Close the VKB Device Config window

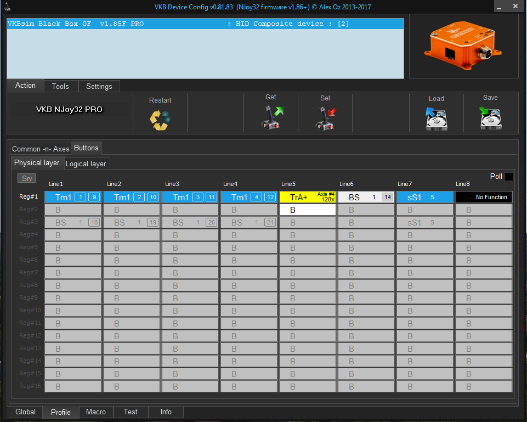click(x=515, y=6)
